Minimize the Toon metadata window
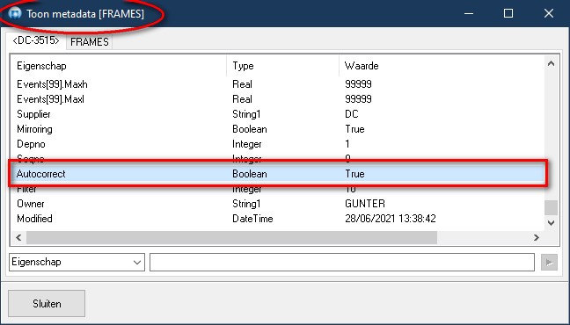Viewport: 570px width, 325px height. (x=469, y=13)
